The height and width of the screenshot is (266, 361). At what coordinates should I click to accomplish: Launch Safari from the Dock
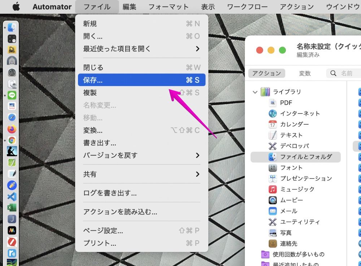(12, 117)
